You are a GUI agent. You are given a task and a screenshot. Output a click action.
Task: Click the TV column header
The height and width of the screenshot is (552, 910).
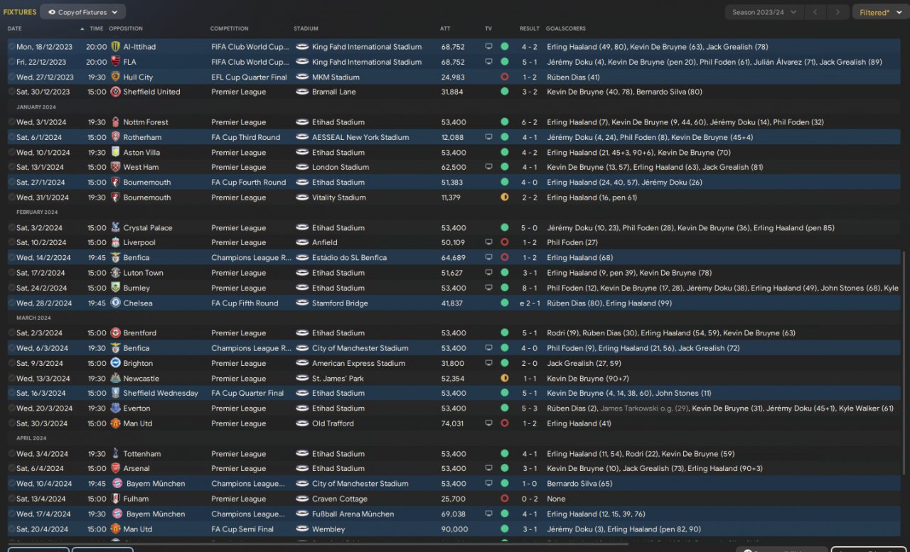pos(488,28)
